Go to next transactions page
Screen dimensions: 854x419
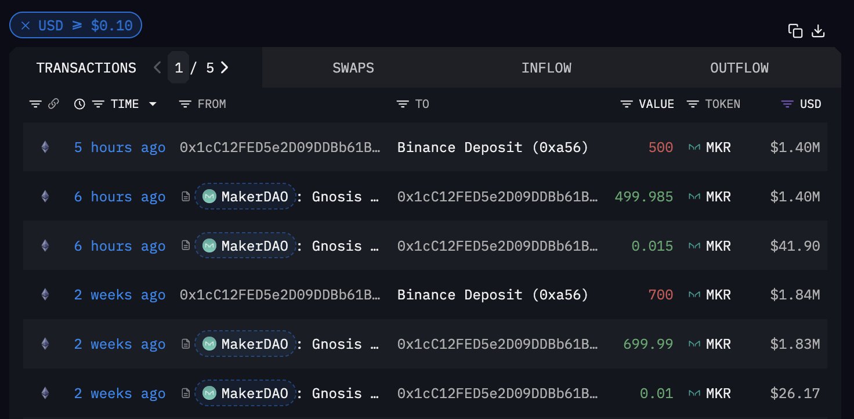225,68
